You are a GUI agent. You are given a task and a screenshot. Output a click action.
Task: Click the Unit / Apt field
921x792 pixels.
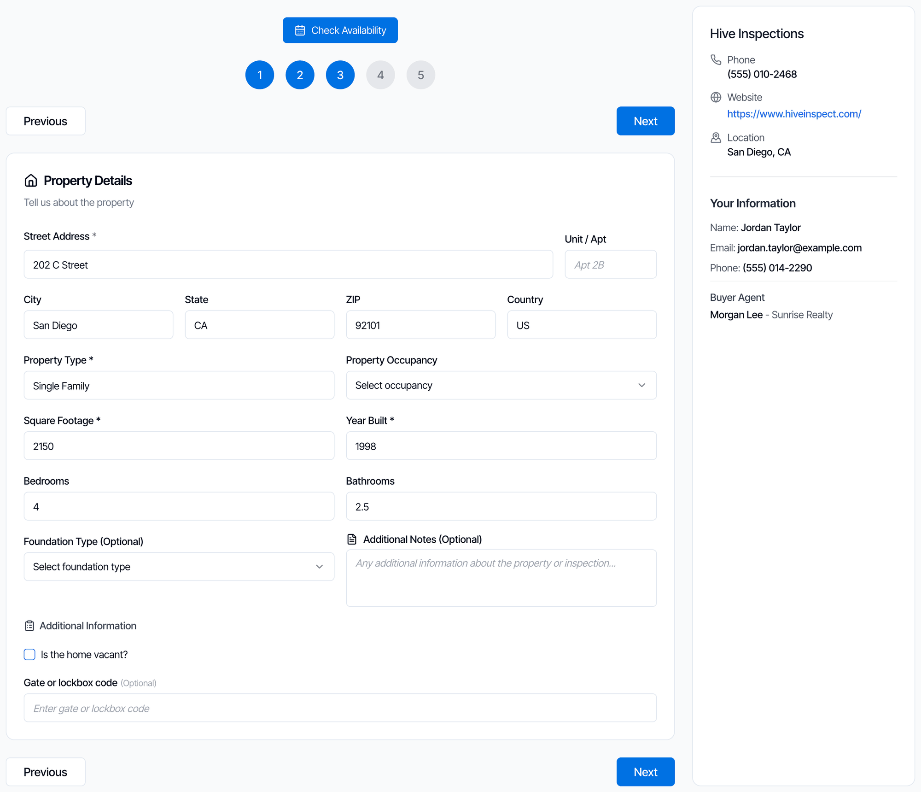(x=611, y=264)
